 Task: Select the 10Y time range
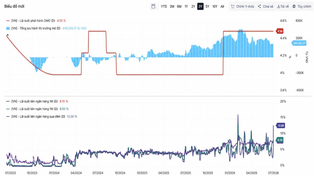pos(215,7)
